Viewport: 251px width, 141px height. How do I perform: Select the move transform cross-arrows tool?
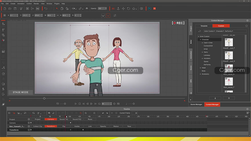click(x=123, y=9)
